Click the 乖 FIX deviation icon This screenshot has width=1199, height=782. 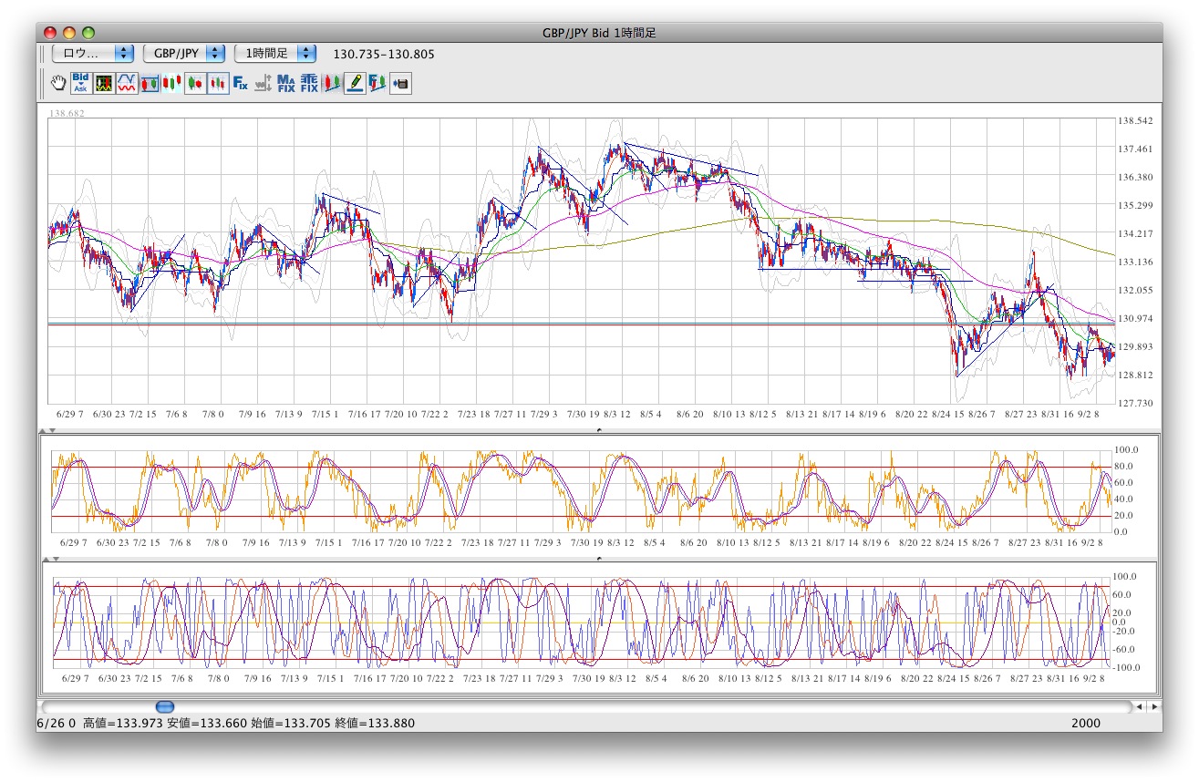[x=309, y=83]
